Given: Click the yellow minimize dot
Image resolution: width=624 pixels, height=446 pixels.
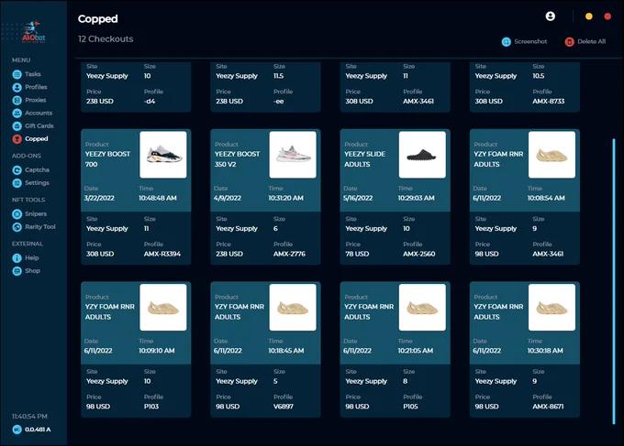Looking at the screenshot, I should click(x=588, y=16).
